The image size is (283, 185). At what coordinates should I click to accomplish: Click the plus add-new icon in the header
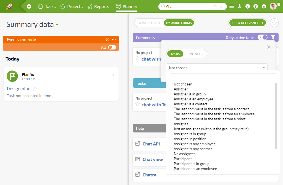(x=29, y=7)
